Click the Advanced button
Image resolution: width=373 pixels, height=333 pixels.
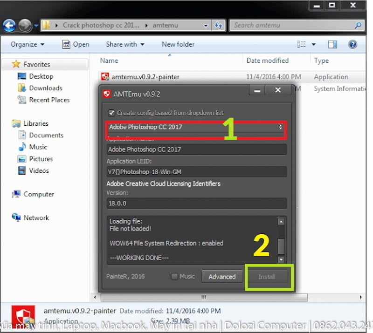(x=222, y=276)
